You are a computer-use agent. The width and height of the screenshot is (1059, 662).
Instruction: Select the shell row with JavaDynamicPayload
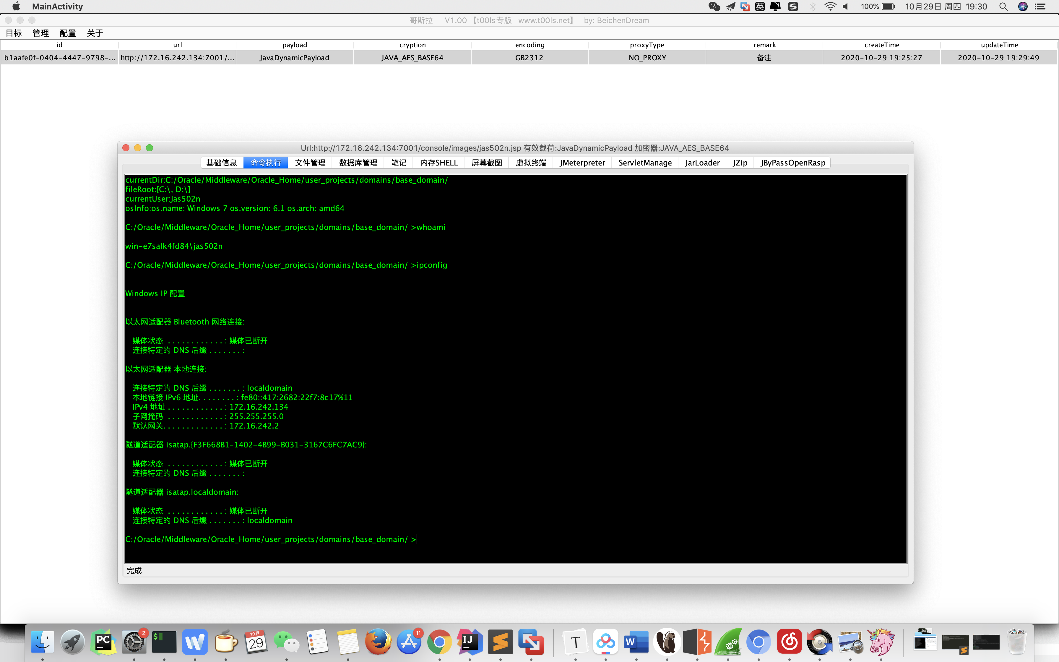pos(294,58)
